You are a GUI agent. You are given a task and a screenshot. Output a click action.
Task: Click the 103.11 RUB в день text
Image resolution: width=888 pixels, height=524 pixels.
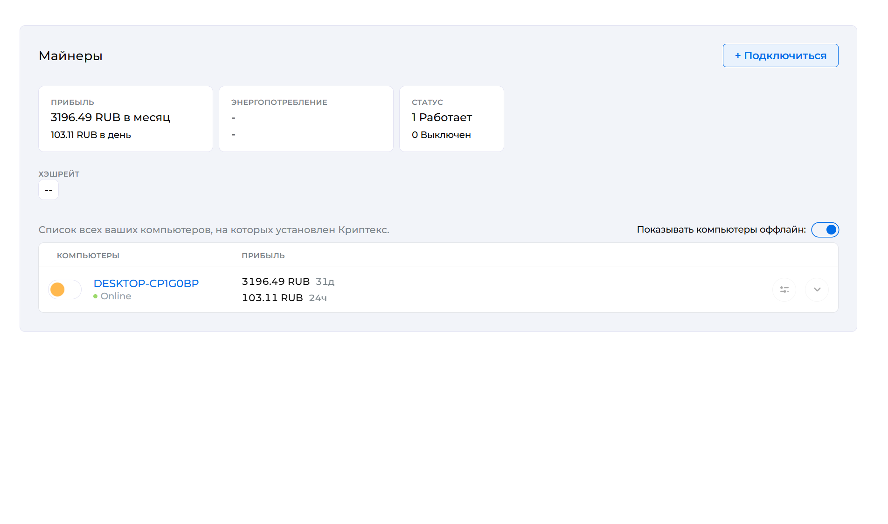(x=91, y=135)
